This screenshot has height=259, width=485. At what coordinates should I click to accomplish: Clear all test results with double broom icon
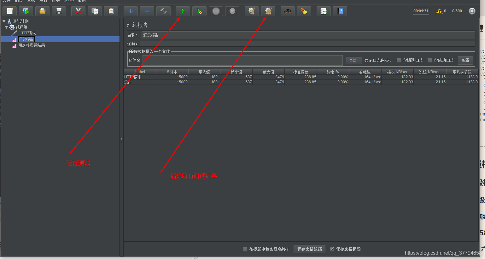click(x=268, y=11)
